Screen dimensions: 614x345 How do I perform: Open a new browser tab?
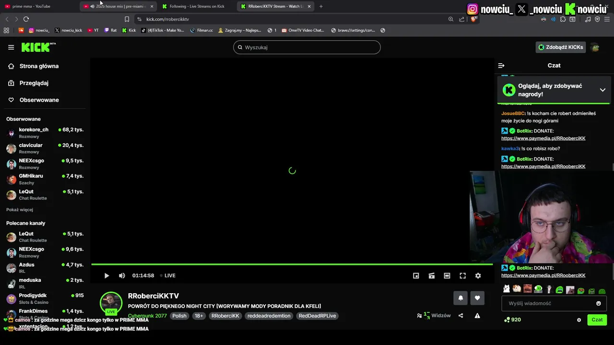pos(321,6)
